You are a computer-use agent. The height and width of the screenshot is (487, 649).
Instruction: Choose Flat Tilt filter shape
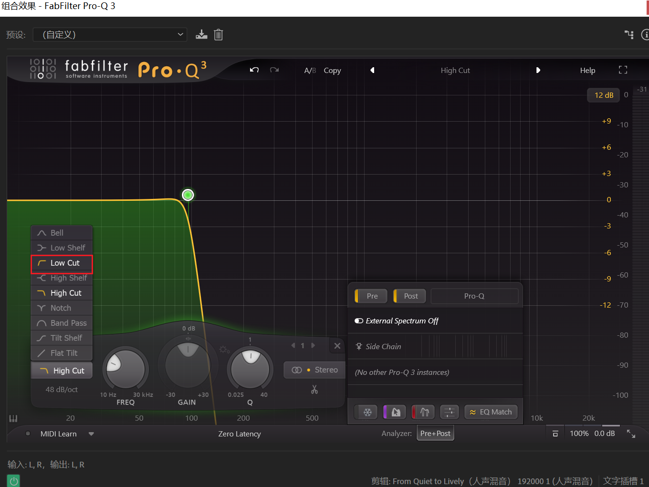click(62, 353)
